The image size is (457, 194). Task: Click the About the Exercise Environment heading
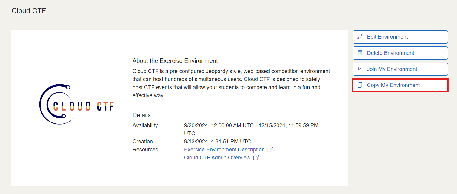(x=175, y=61)
